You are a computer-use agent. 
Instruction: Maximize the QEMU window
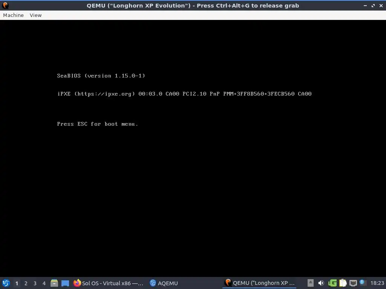pyautogui.click(x=373, y=5)
